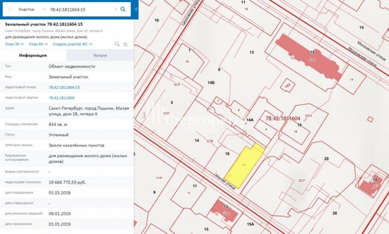
Task: Click the red building 13 on map
Action: (226, 210)
